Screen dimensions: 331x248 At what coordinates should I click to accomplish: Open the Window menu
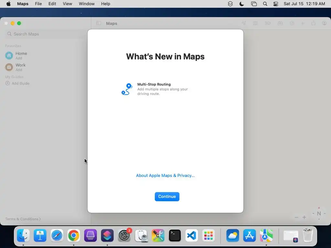pyautogui.click(x=87, y=4)
